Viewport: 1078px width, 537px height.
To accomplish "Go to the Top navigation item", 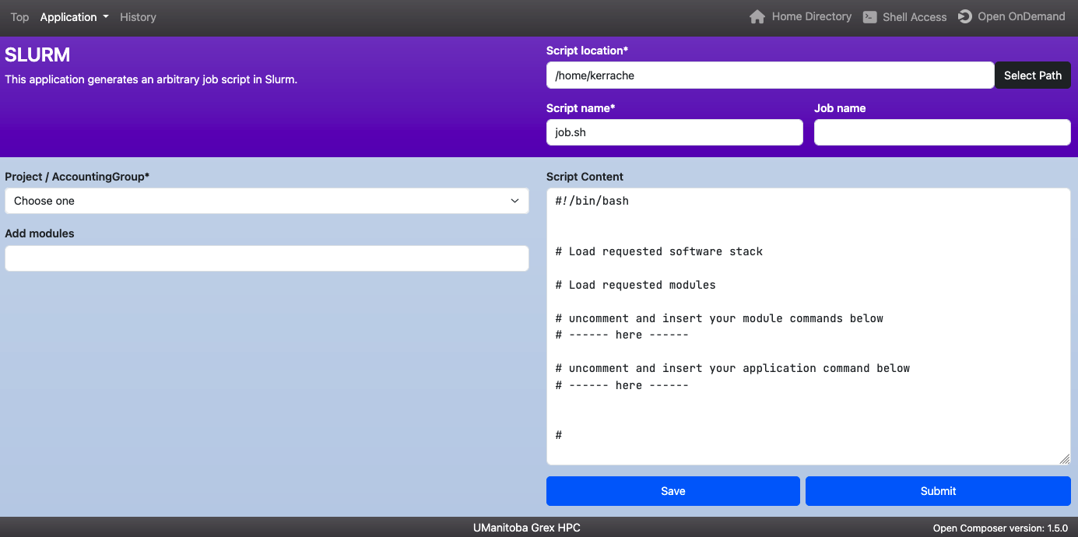I will (19, 17).
